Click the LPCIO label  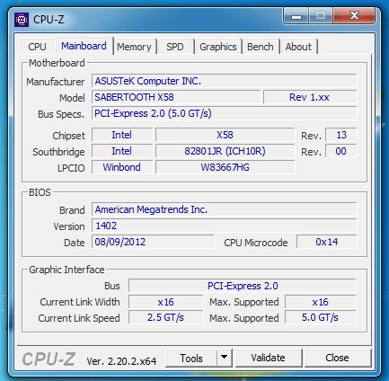(x=71, y=168)
